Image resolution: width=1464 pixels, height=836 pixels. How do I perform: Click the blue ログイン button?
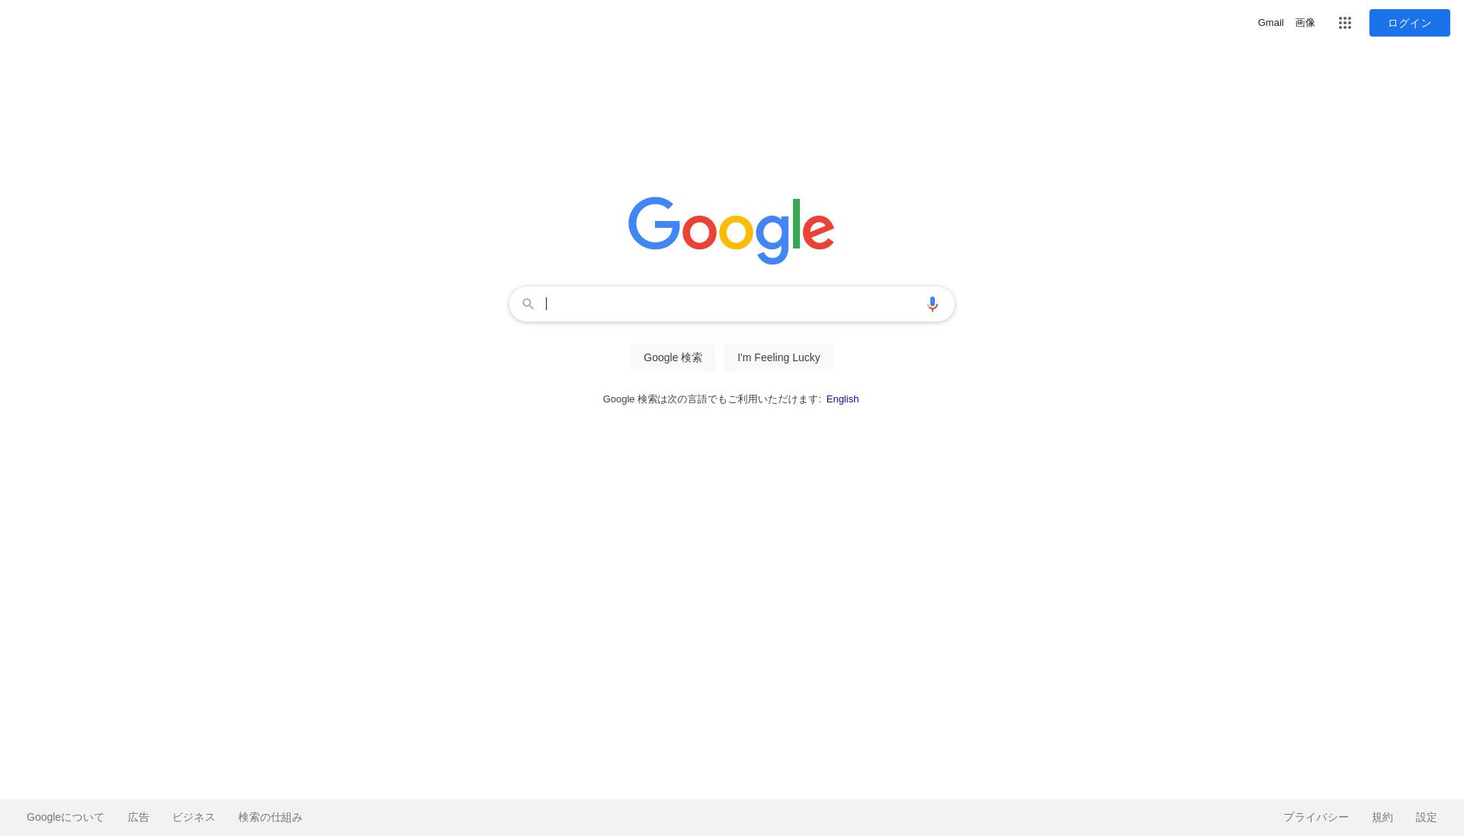pyautogui.click(x=1409, y=23)
